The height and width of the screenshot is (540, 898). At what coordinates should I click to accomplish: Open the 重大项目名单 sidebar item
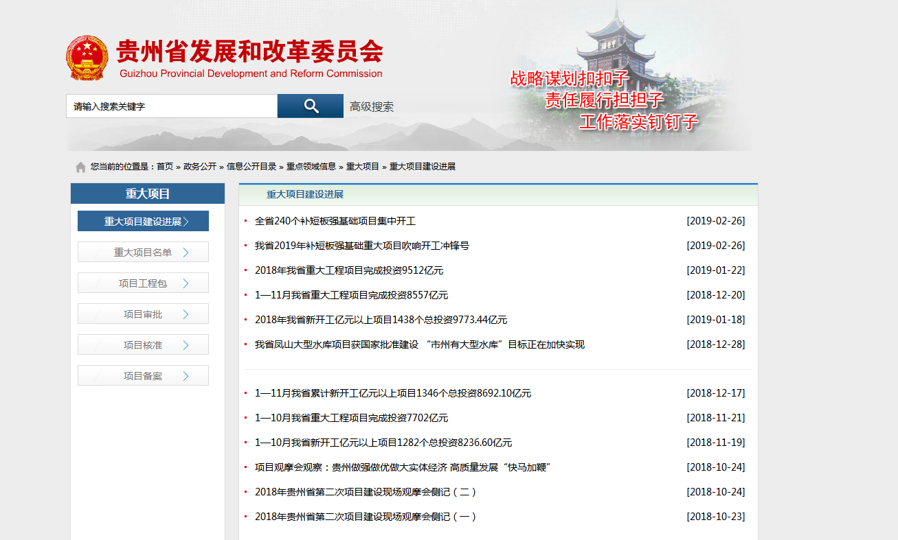142,253
